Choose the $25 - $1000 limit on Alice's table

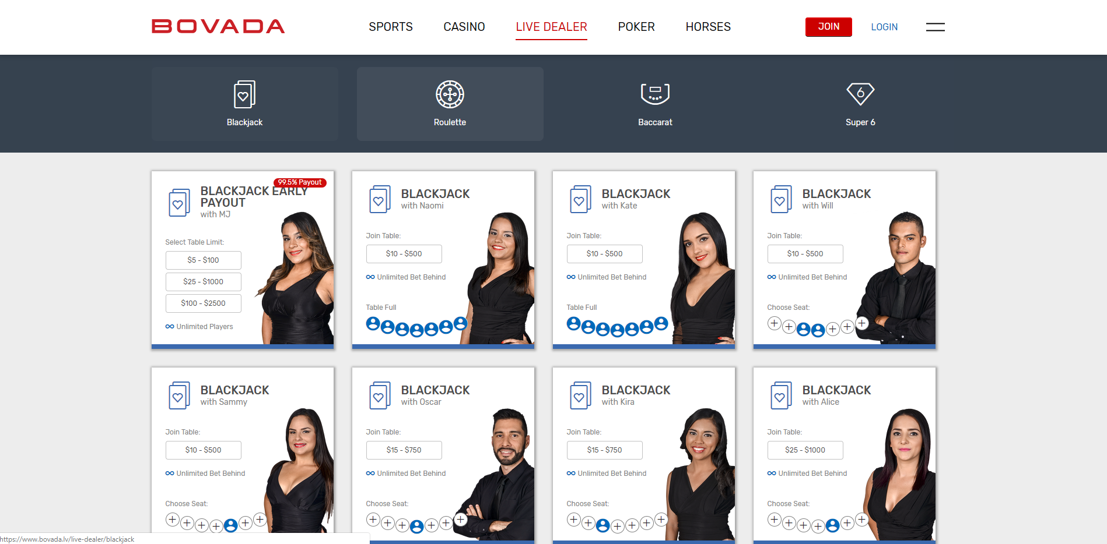pyautogui.click(x=805, y=450)
